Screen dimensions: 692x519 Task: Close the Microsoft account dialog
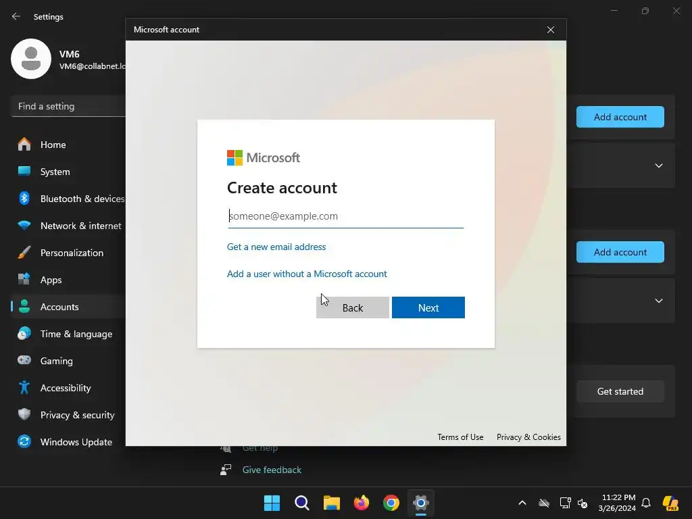(x=550, y=30)
